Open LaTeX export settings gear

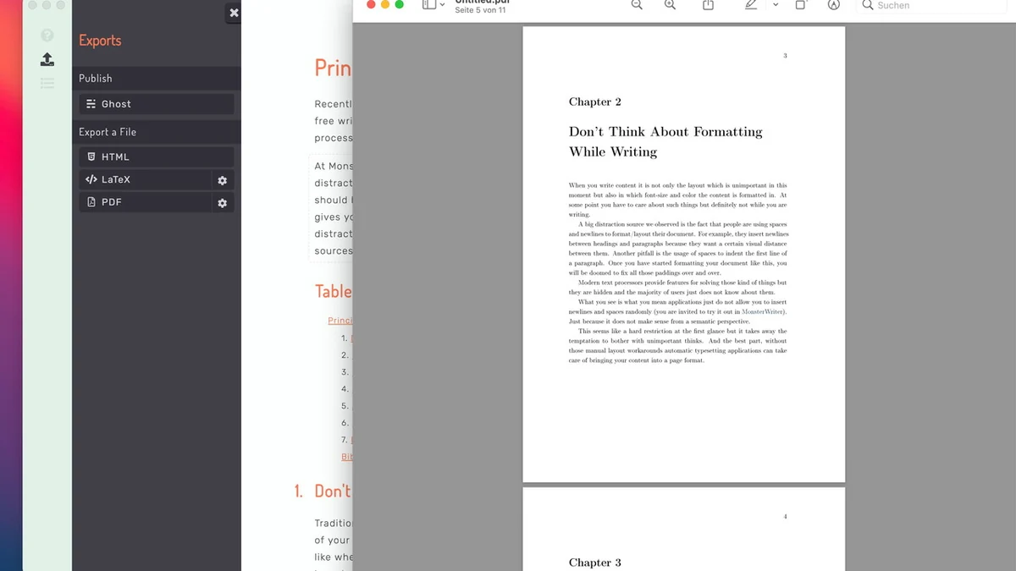coord(223,180)
